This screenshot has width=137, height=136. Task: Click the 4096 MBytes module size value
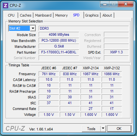[59, 34]
